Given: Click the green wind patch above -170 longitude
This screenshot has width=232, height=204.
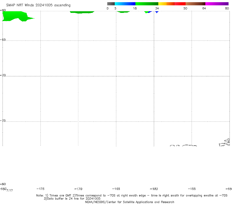Looking at the screenshot, I should 82,12.
